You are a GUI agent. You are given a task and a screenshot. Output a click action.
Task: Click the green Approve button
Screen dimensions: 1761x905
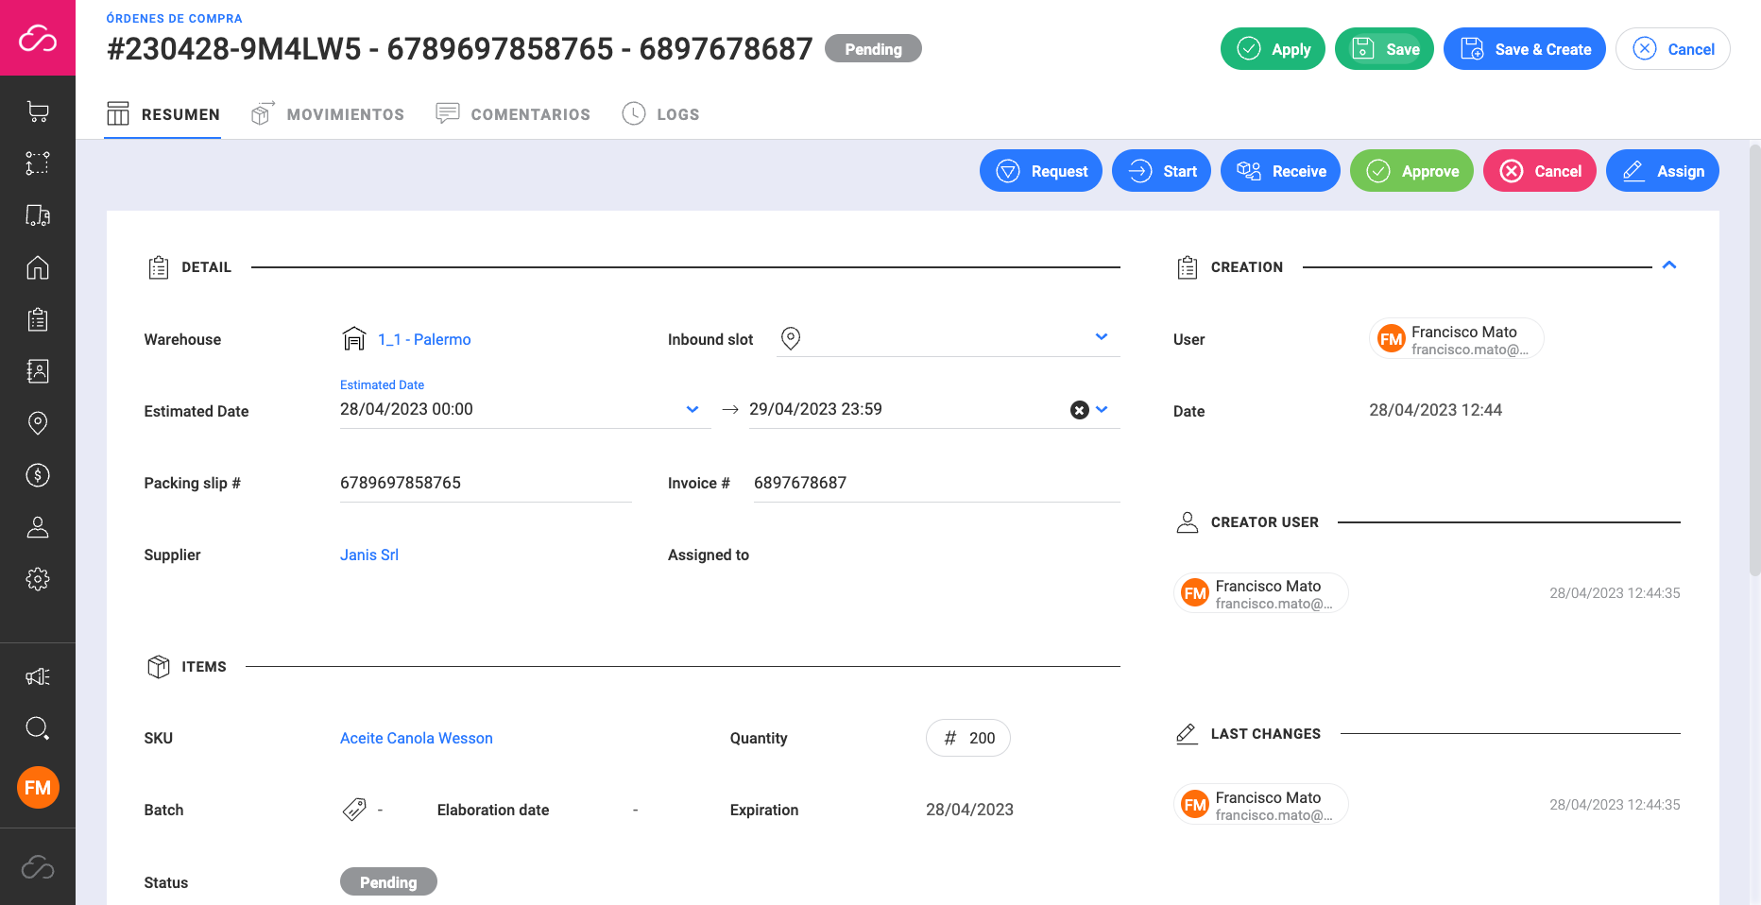tap(1411, 171)
